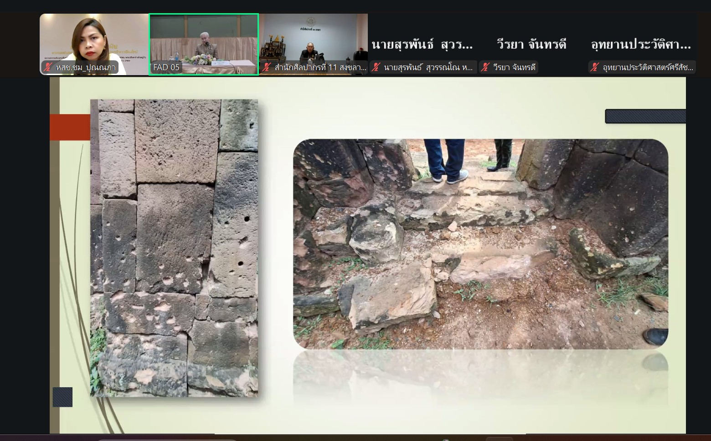Click the หสช.ชม_ปุณณภา name label

click(85, 67)
